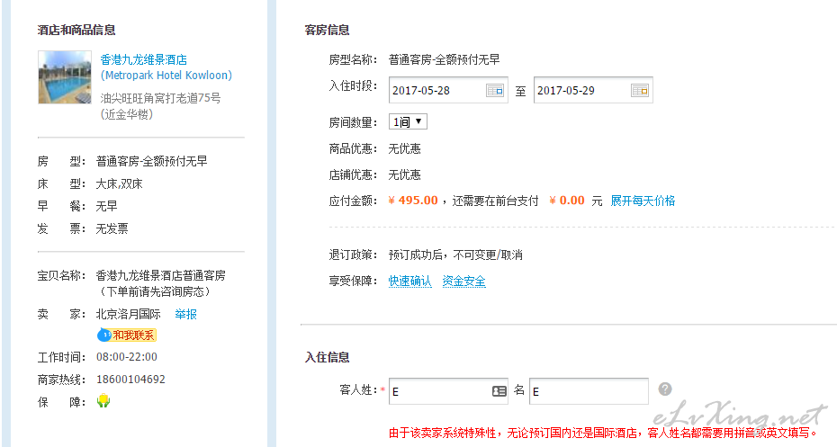Click the bed type text 大床,双床
837x447 pixels.
[119, 184]
